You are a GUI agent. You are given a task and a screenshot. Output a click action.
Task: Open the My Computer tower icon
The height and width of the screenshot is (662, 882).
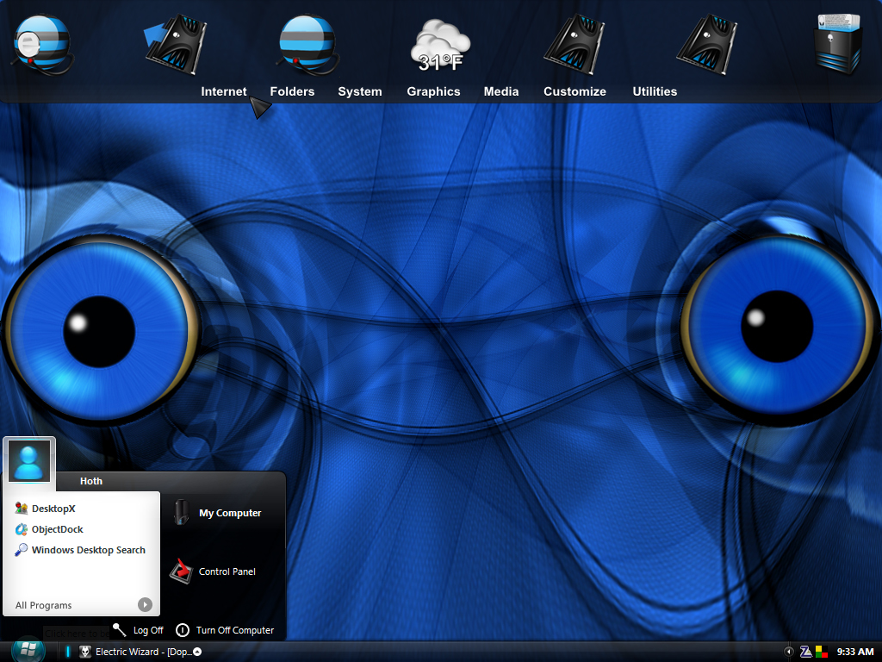pyautogui.click(x=181, y=512)
